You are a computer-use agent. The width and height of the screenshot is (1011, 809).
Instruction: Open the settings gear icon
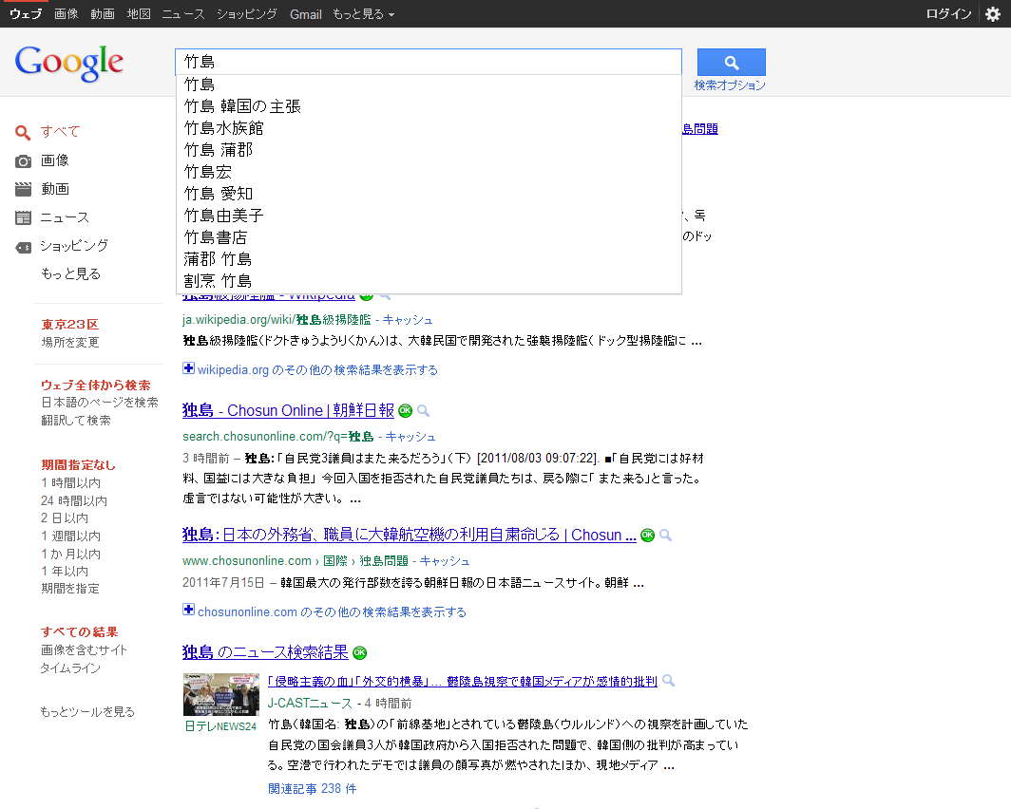point(993,14)
